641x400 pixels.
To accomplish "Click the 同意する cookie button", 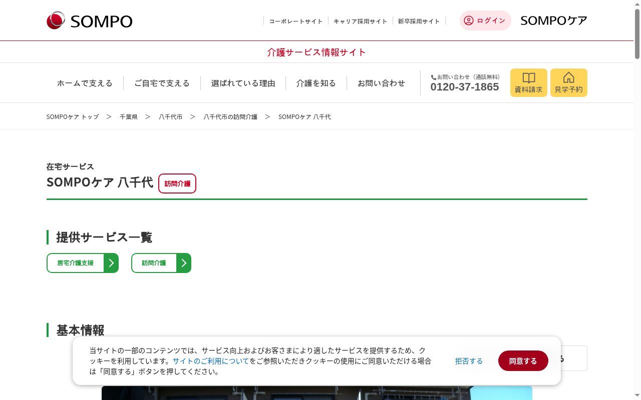I will pyautogui.click(x=523, y=361).
